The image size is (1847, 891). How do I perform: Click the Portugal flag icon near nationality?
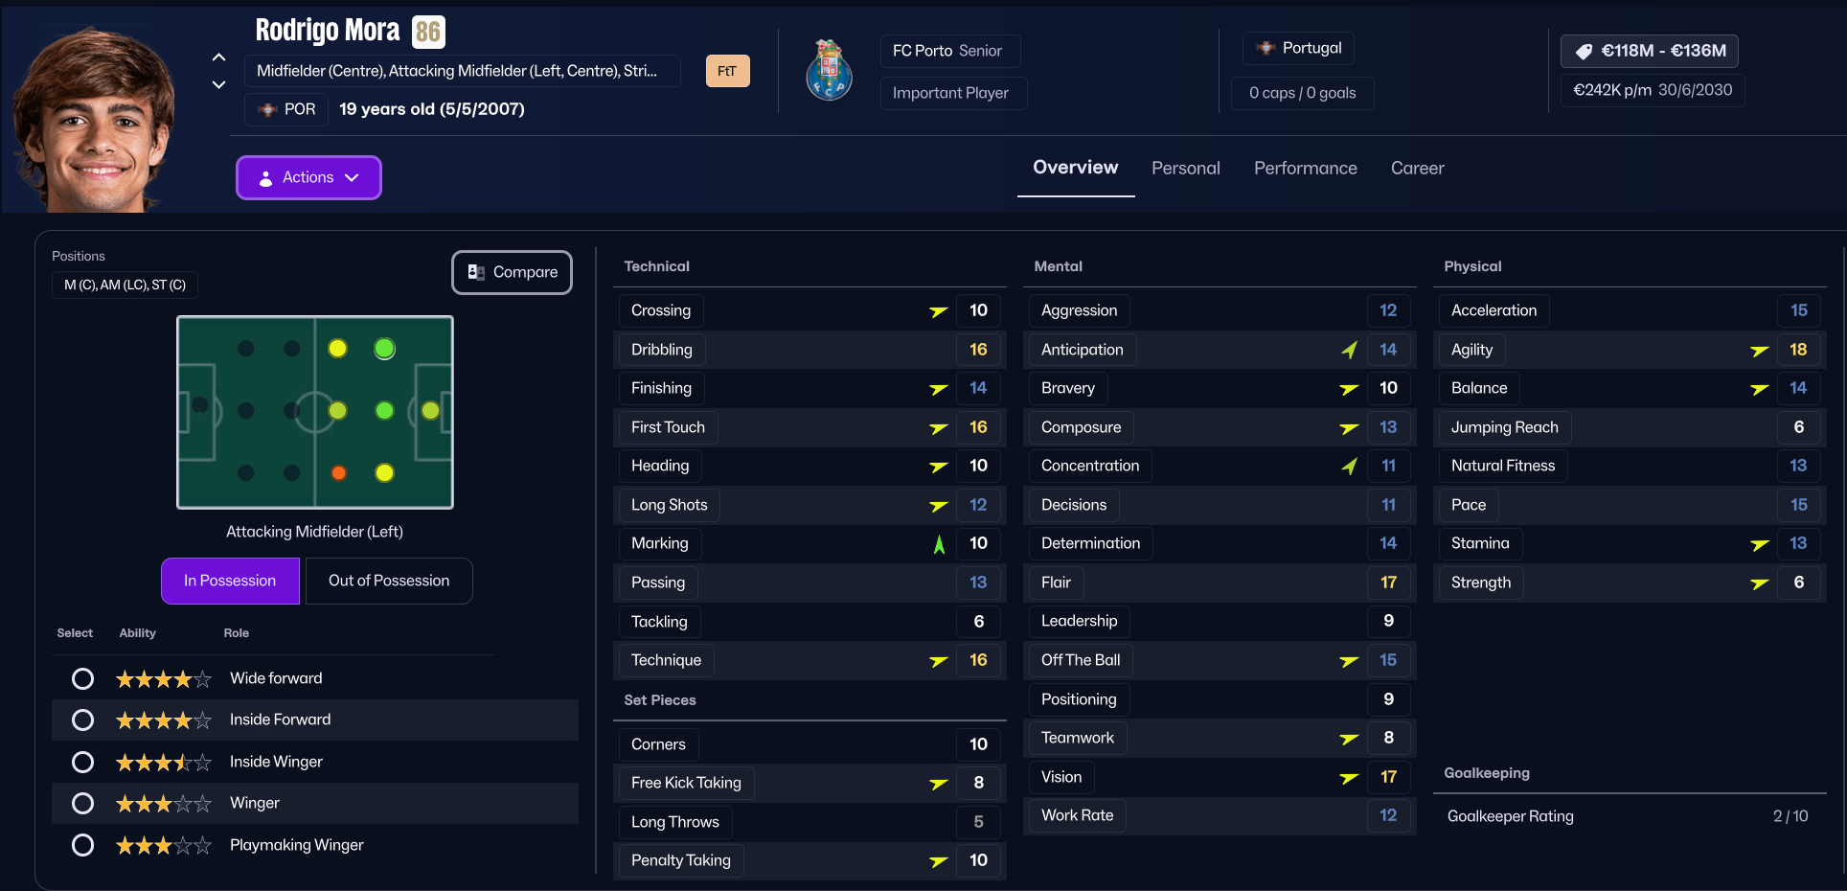coord(1266,48)
